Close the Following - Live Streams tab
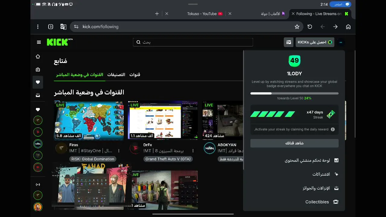386x217 pixels. [293, 14]
